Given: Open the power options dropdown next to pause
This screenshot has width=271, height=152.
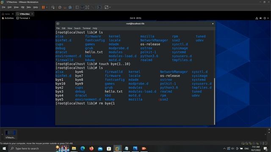Looking at the screenshot, I should (x=47, y=7).
